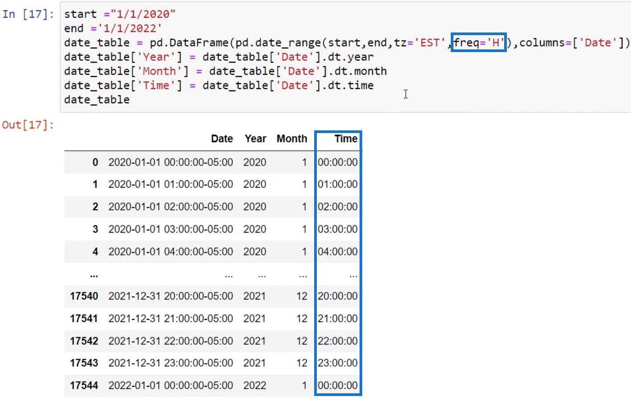Viewport: 631px width, 400px height.
Task: Select row index 1 label
Action: click(95, 184)
